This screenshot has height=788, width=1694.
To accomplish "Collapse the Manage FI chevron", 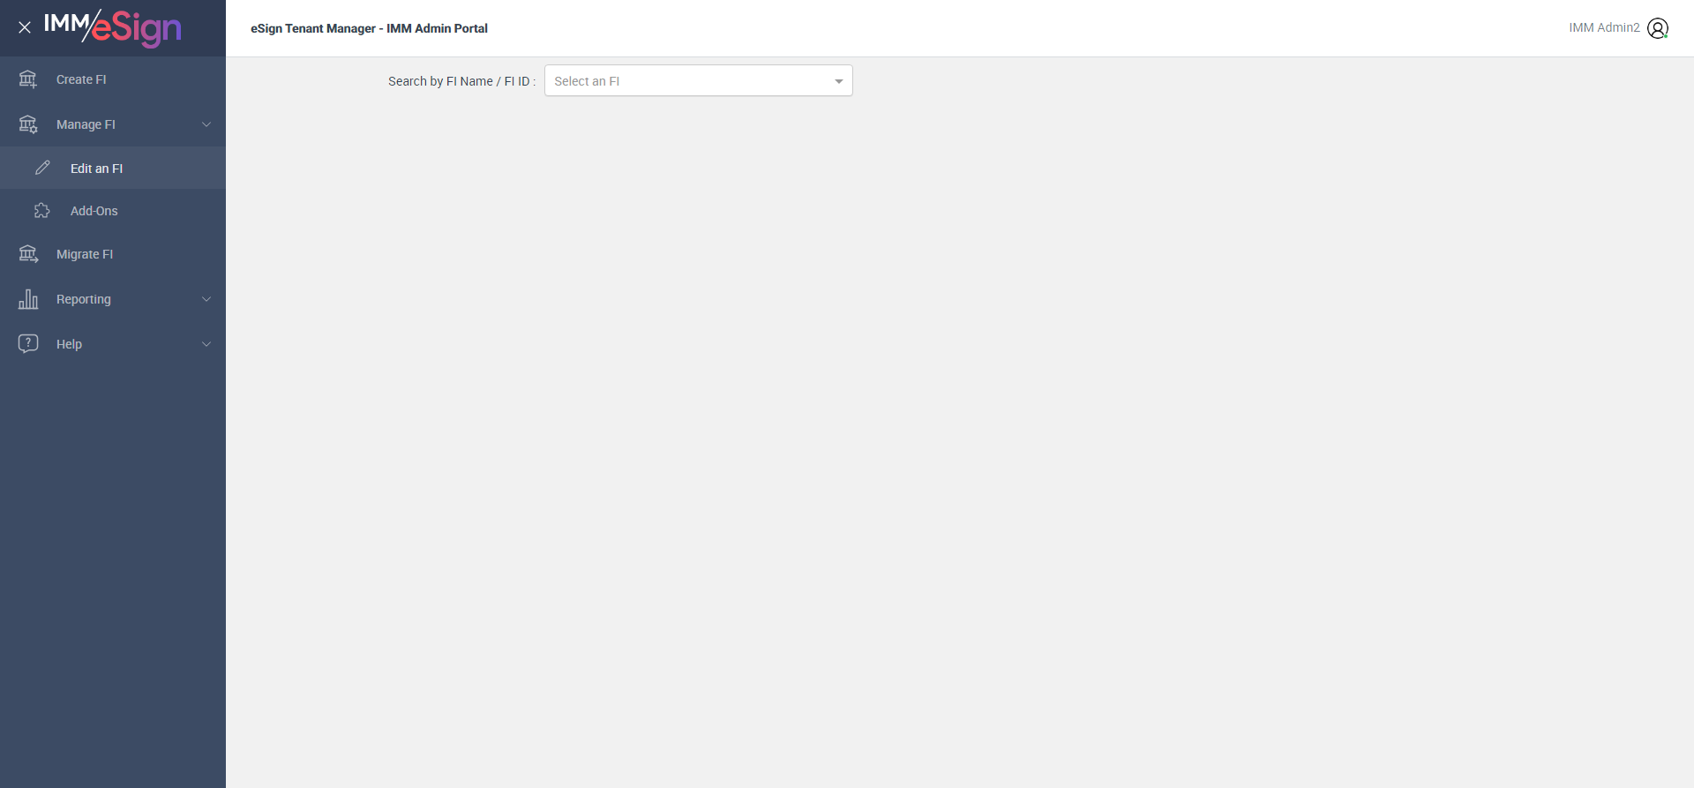I will point(206,124).
